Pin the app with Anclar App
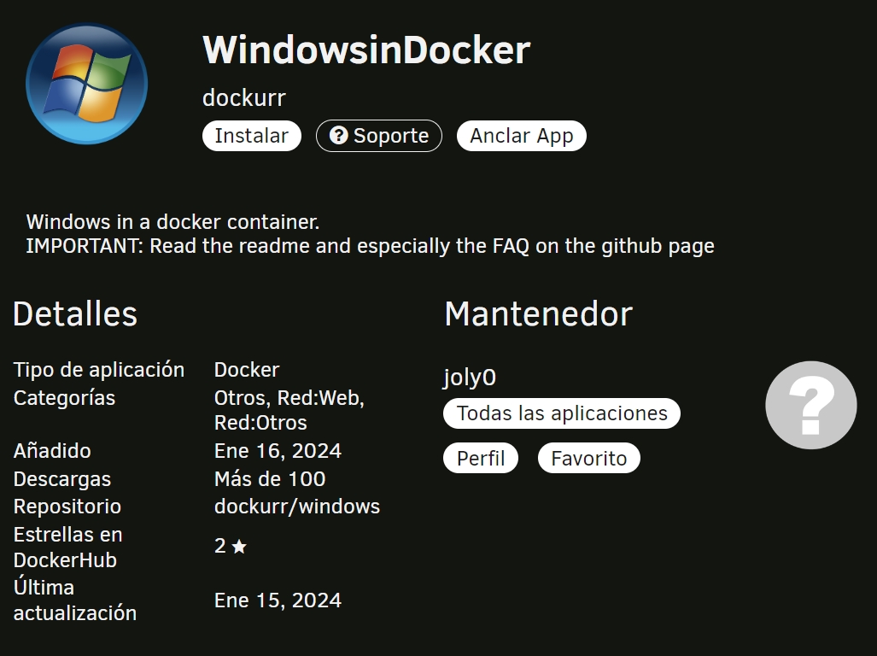Screen dimensions: 877x656 (521, 136)
